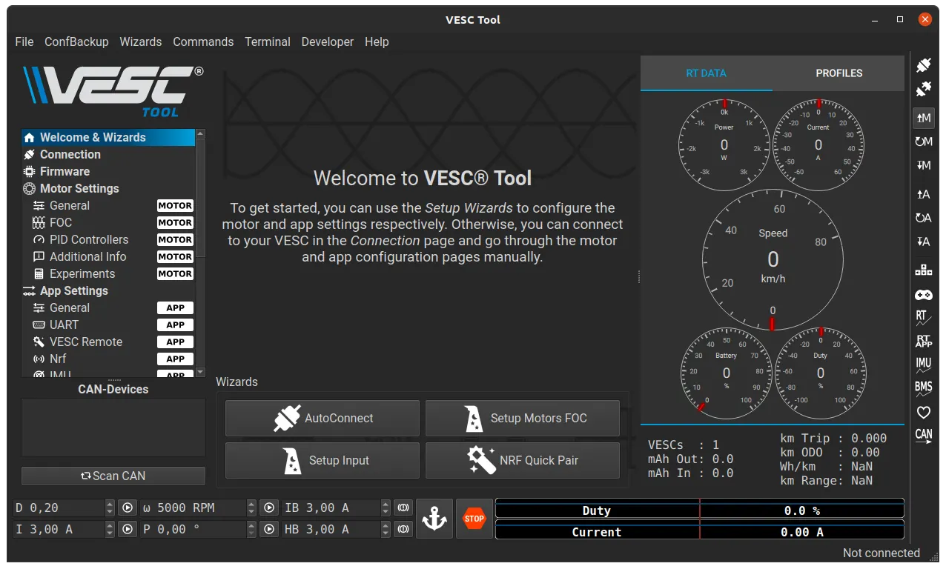Image resolution: width=946 pixels, height=569 pixels.
Task: Click the I 3,00 A current input field
Action: click(59, 530)
